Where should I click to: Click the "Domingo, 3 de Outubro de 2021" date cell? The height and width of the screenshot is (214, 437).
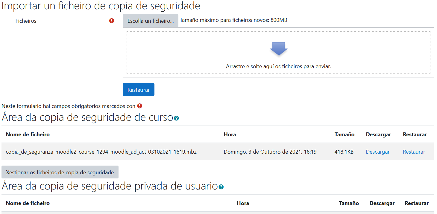(x=270, y=152)
